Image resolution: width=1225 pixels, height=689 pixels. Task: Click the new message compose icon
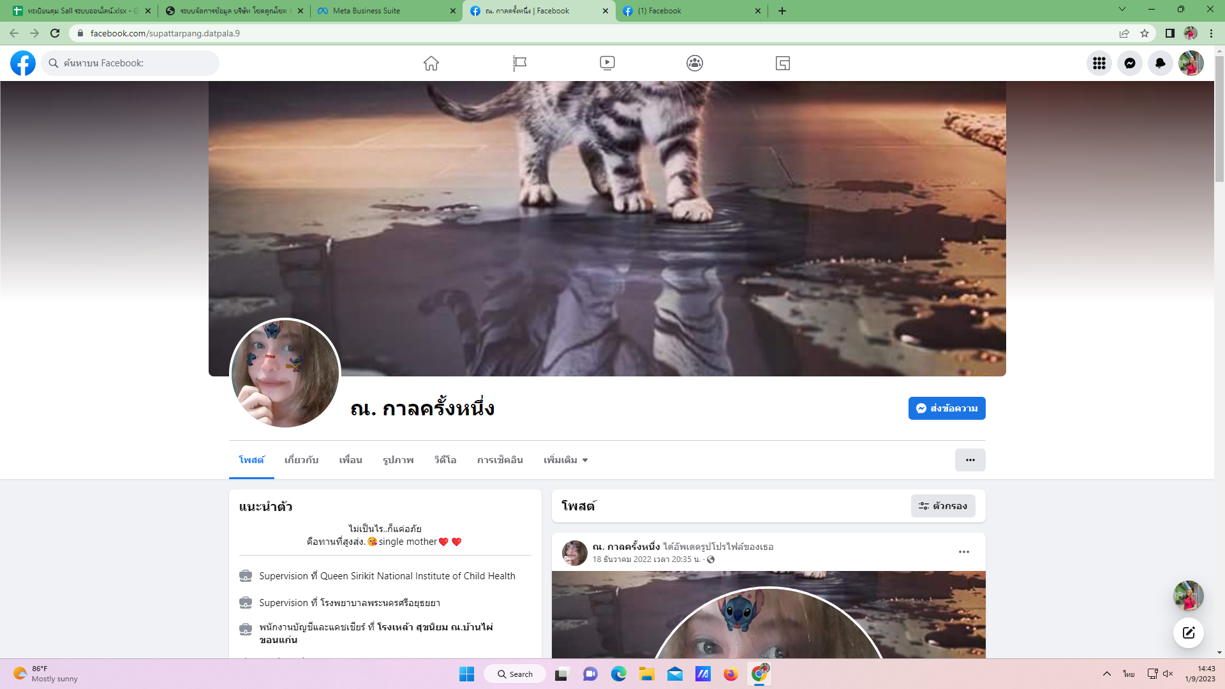[1189, 633]
